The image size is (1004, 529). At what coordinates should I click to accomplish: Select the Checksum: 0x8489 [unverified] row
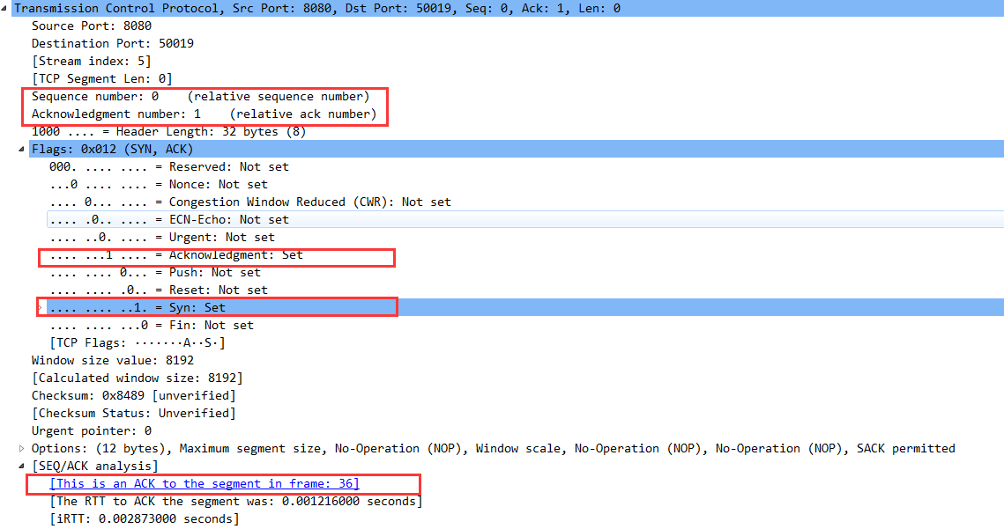tap(134, 395)
